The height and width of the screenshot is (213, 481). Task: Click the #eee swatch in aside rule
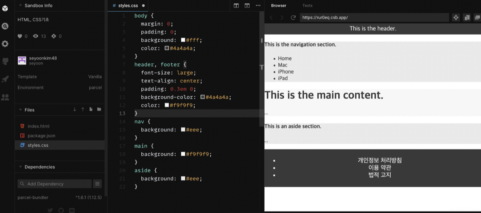183,178
